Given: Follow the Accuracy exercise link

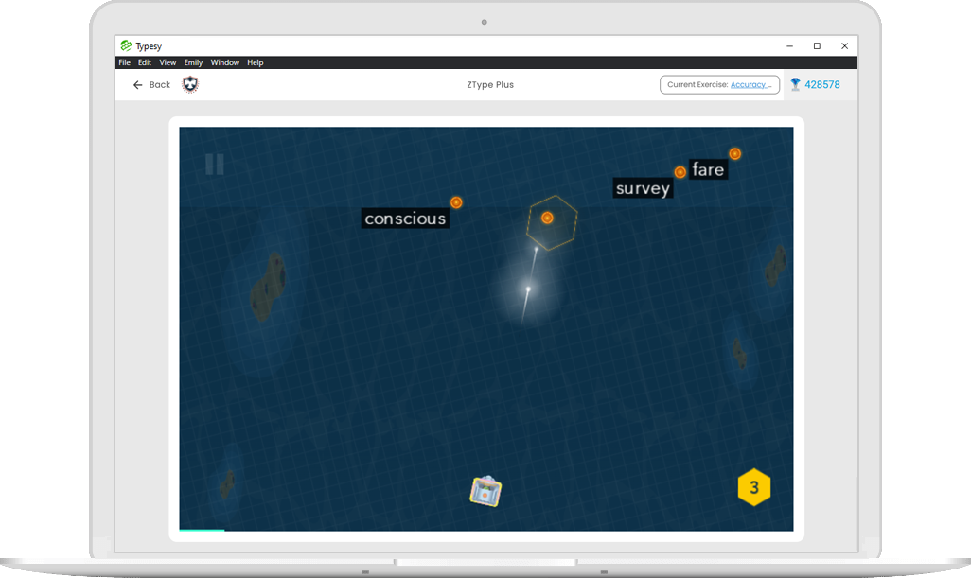Looking at the screenshot, I should tap(750, 85).
